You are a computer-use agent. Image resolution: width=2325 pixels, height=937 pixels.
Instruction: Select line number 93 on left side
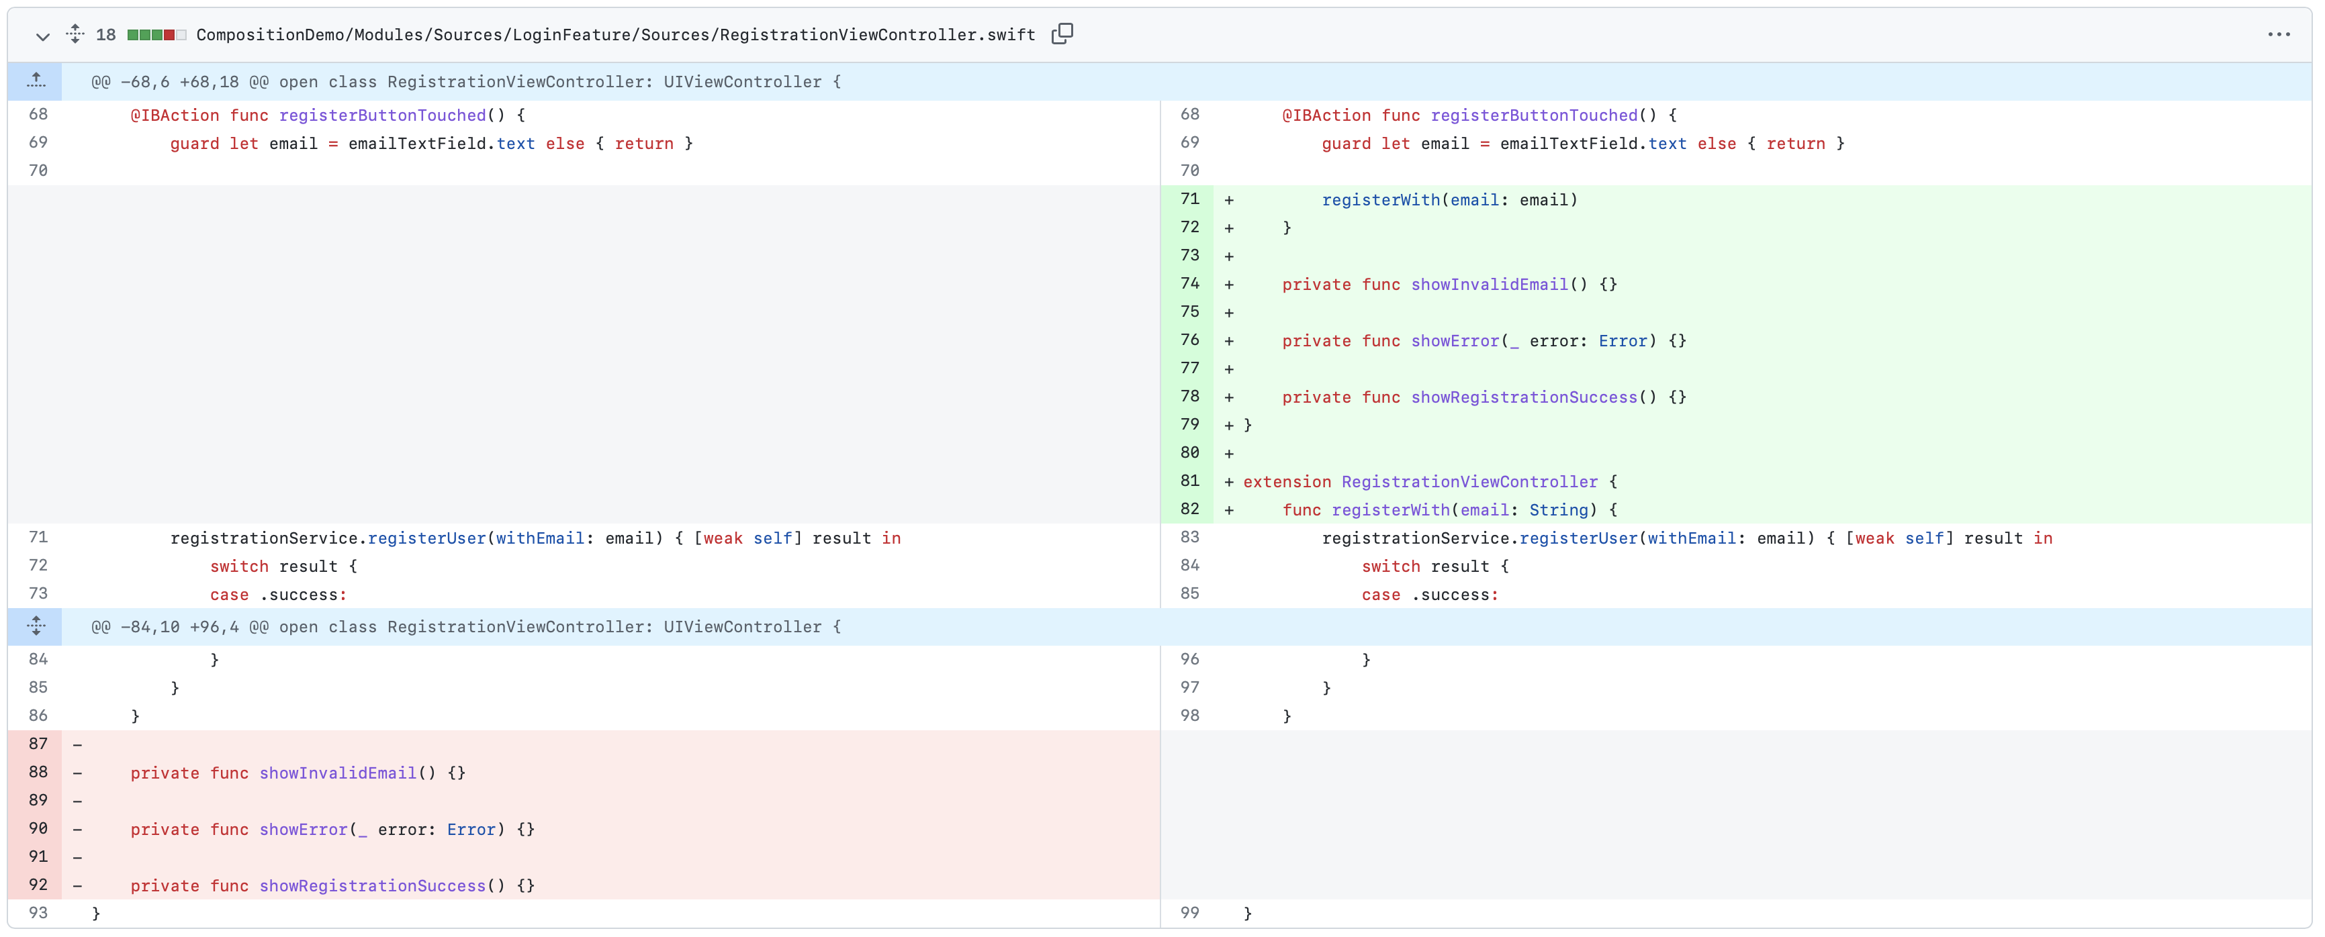click(36, 913)
